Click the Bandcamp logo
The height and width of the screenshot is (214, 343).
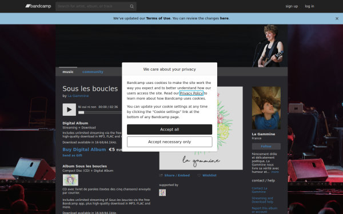(x=38, y=6)
